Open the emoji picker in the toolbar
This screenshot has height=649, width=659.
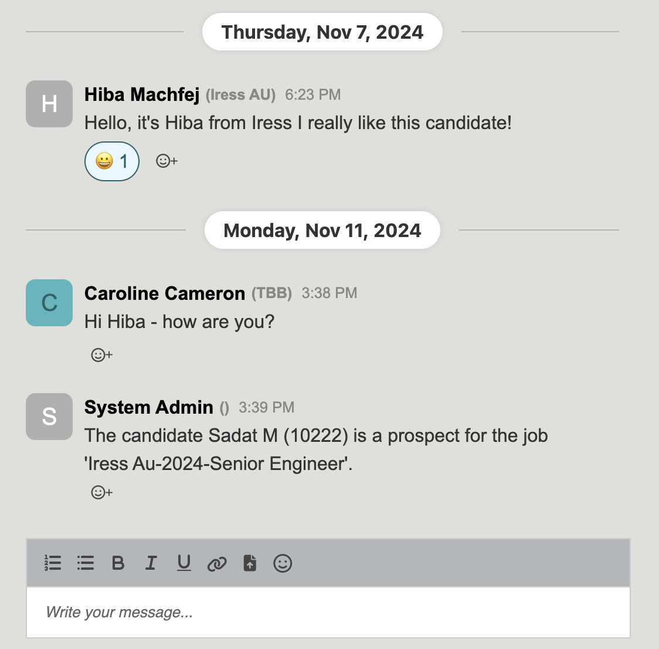pos(282,563)
